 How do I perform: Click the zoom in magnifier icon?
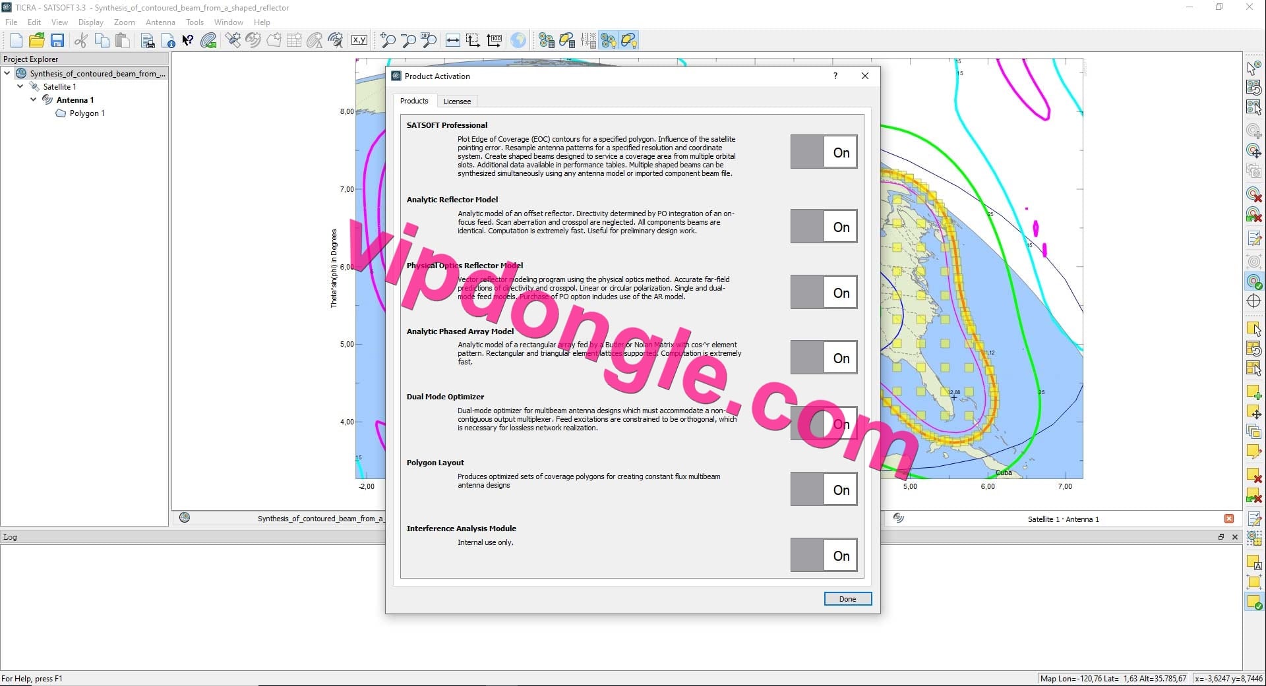click(388, 41)
